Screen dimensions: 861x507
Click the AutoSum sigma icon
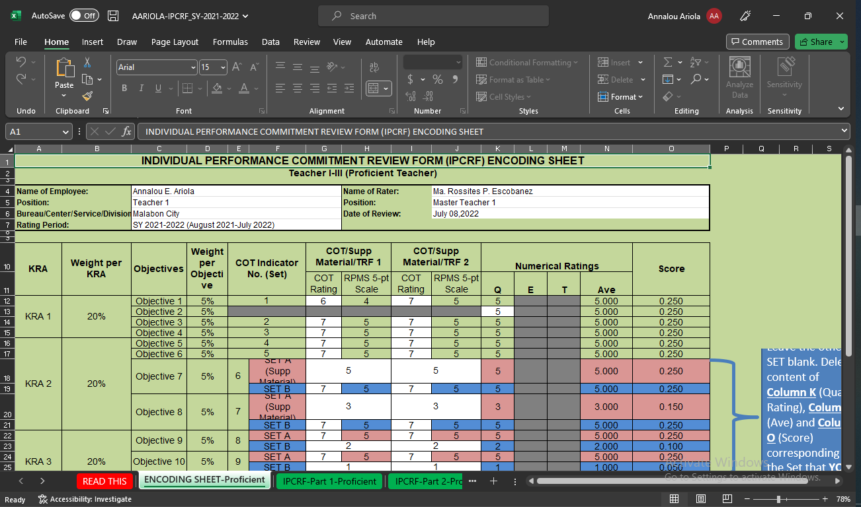pyautogui.click(x=668, y=62)
